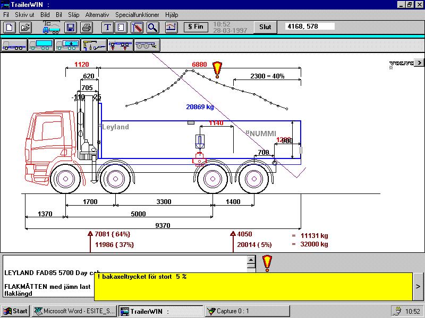This screenshot has height=318, width=425.
Task: Save with the floppy disk icon
Action: pyautogui.click(x=71, y=28)
